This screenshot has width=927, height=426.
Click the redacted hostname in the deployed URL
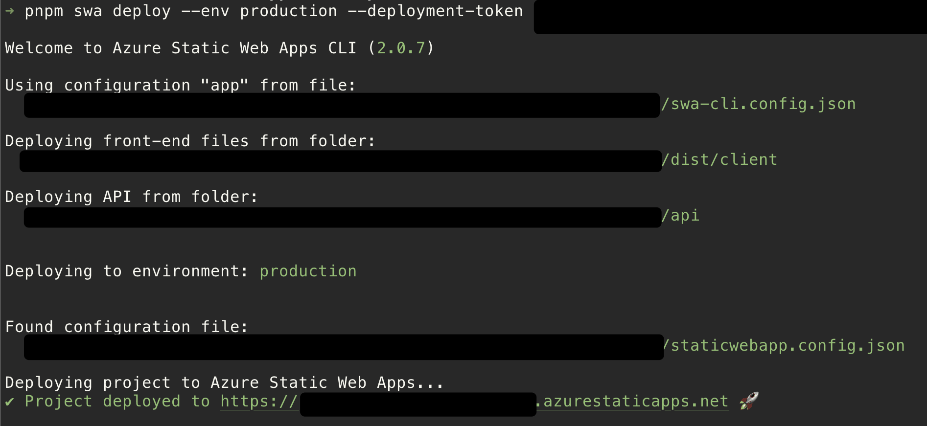(x=418, y=404)
